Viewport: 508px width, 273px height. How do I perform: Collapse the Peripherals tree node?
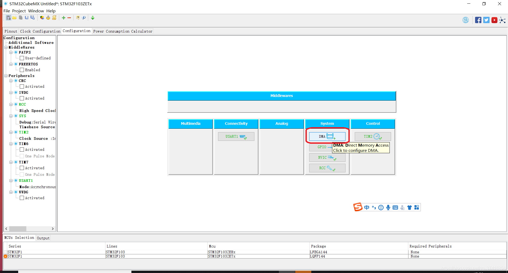[6, 76]
